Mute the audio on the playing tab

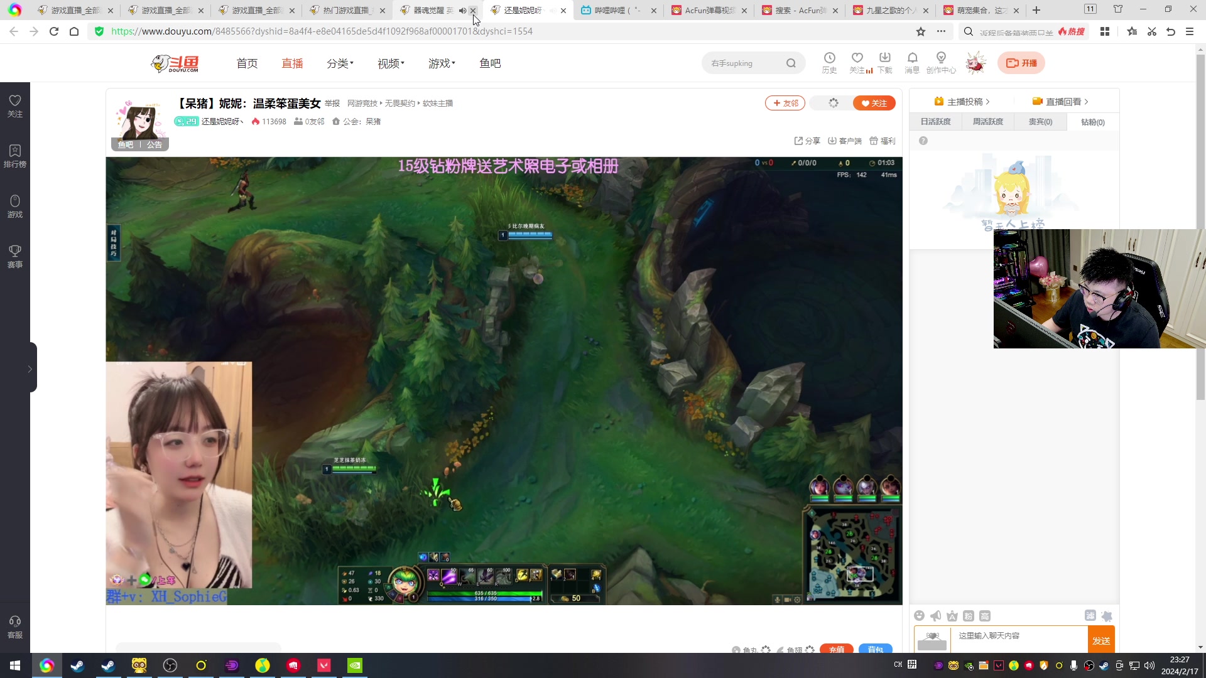[x=462, y=11]
